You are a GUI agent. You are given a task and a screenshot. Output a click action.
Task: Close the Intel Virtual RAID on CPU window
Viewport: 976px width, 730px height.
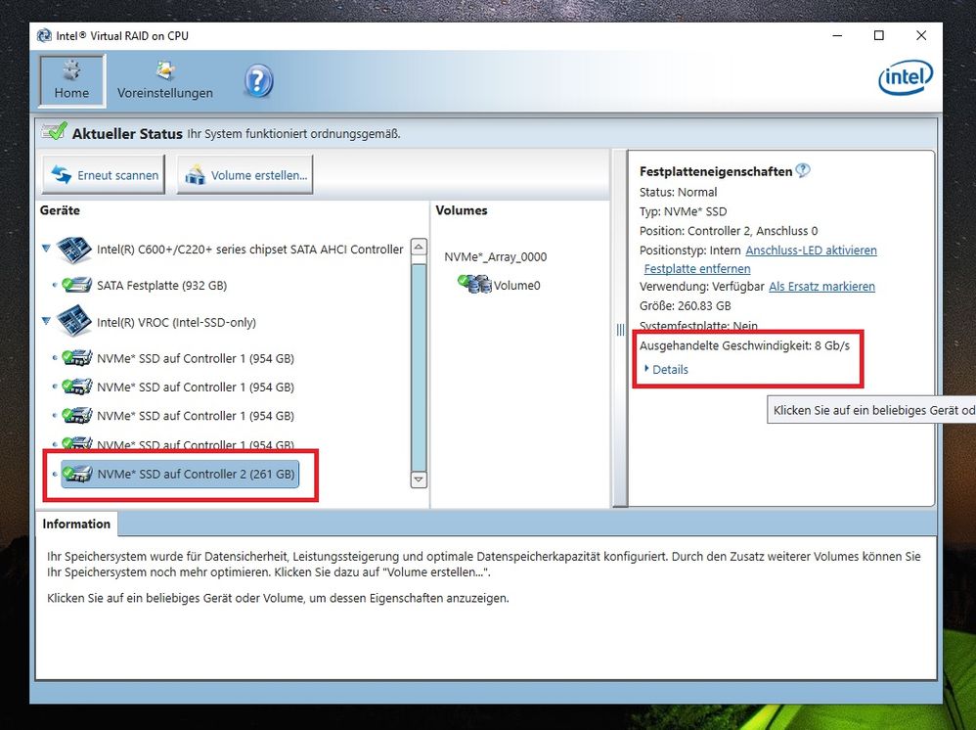pos(921,35)
